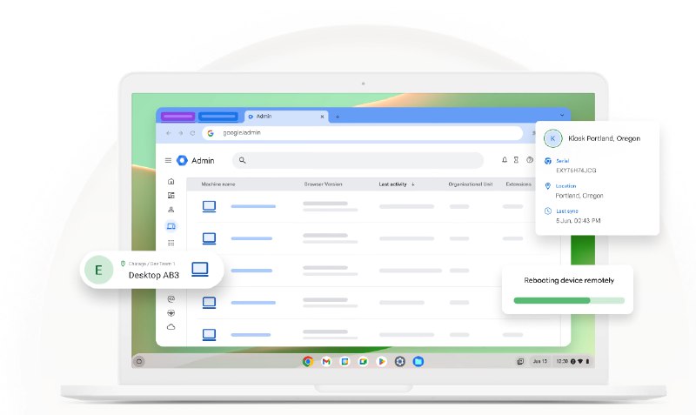The height and width of the screenshot is (415, 696).
Task: Click the clock icon next to Last sync
Action: [548, 211]
